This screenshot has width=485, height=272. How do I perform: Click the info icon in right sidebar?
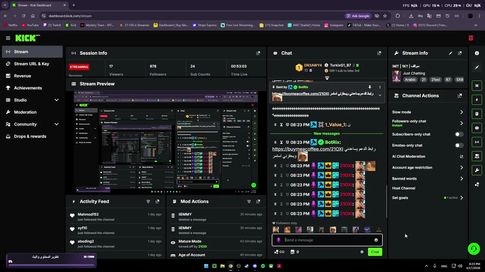click(x=477, y=53)
